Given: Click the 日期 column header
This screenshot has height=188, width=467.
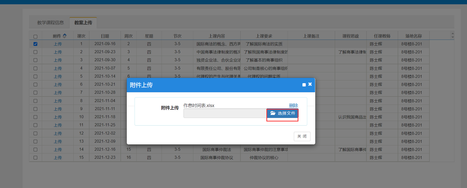Looking at the screenshot, I should [105, 36].
